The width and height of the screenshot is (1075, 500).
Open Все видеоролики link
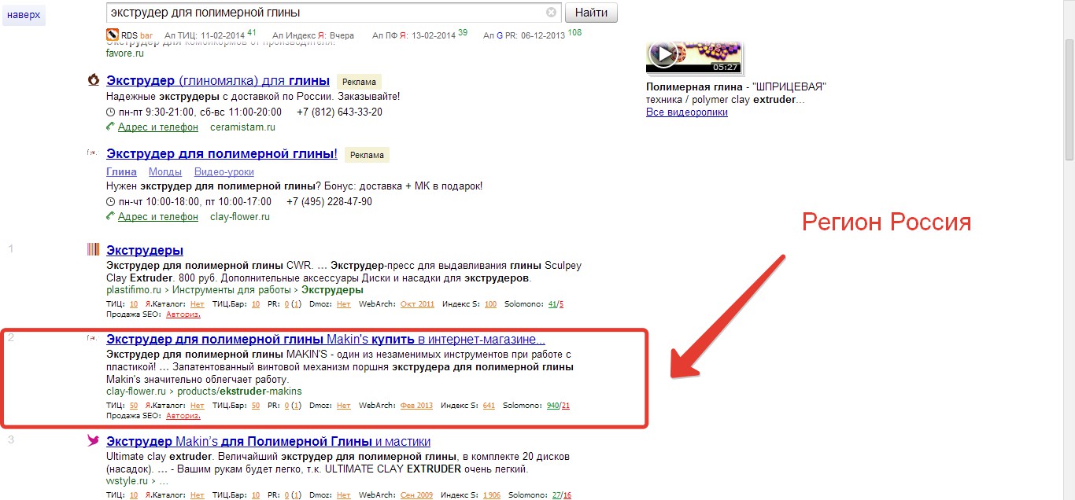(687, 112)
